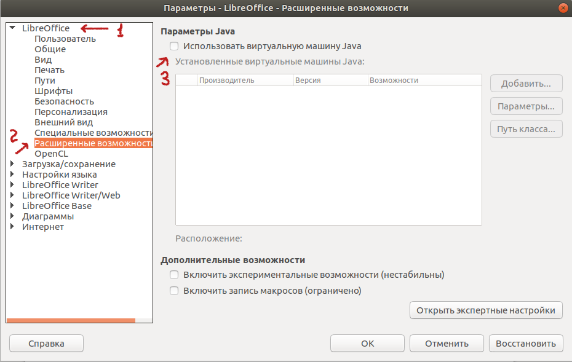Click the 'Восстановить' button
The width and height of the screenshot is (572, 362).
click(526, 343)
